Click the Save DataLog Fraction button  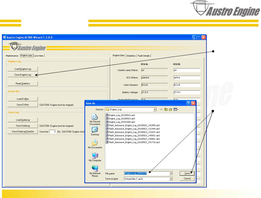[23, 131]
